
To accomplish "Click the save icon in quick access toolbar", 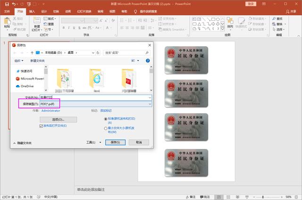I will coord(7,4).
